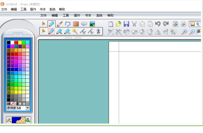Click the 透明度 value field showing 50
Screen dimensions: 203x133
21,108
